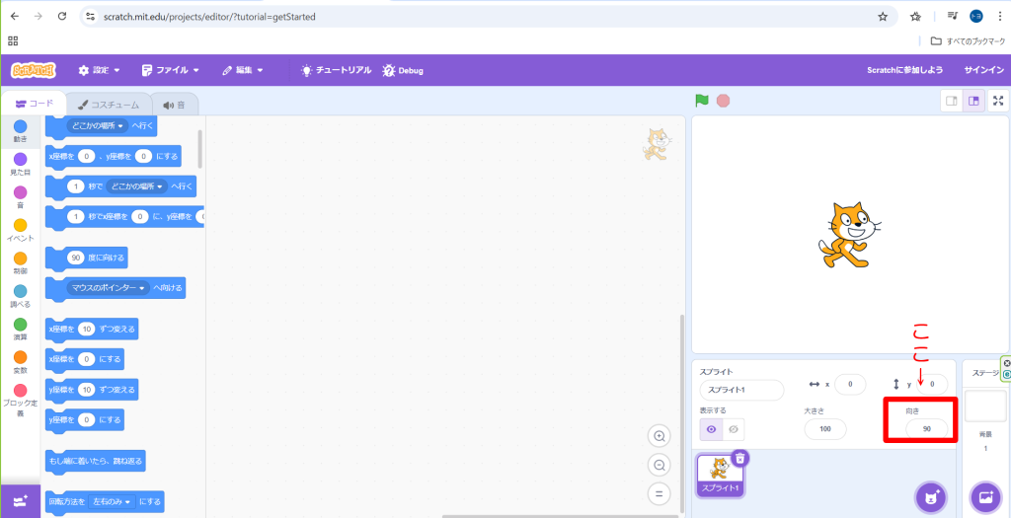Enter full screen stage mode
Image resolution: width=1011 pixels, height=518 pixels.
point(998,100)
